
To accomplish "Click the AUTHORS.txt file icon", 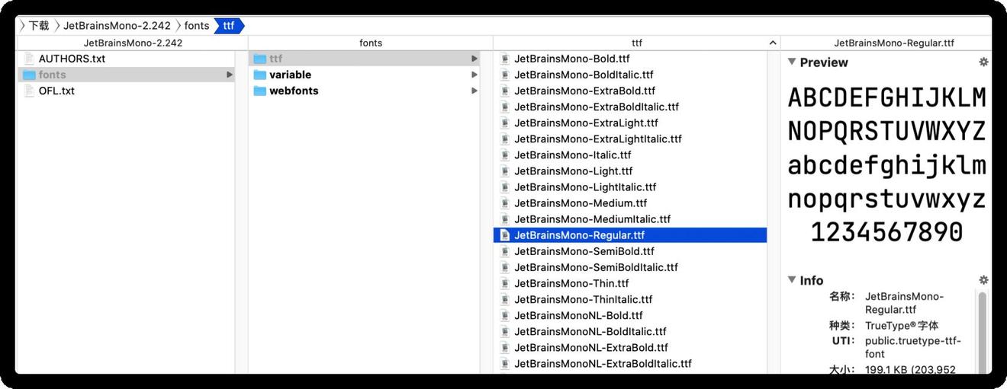I will point(30,59).
